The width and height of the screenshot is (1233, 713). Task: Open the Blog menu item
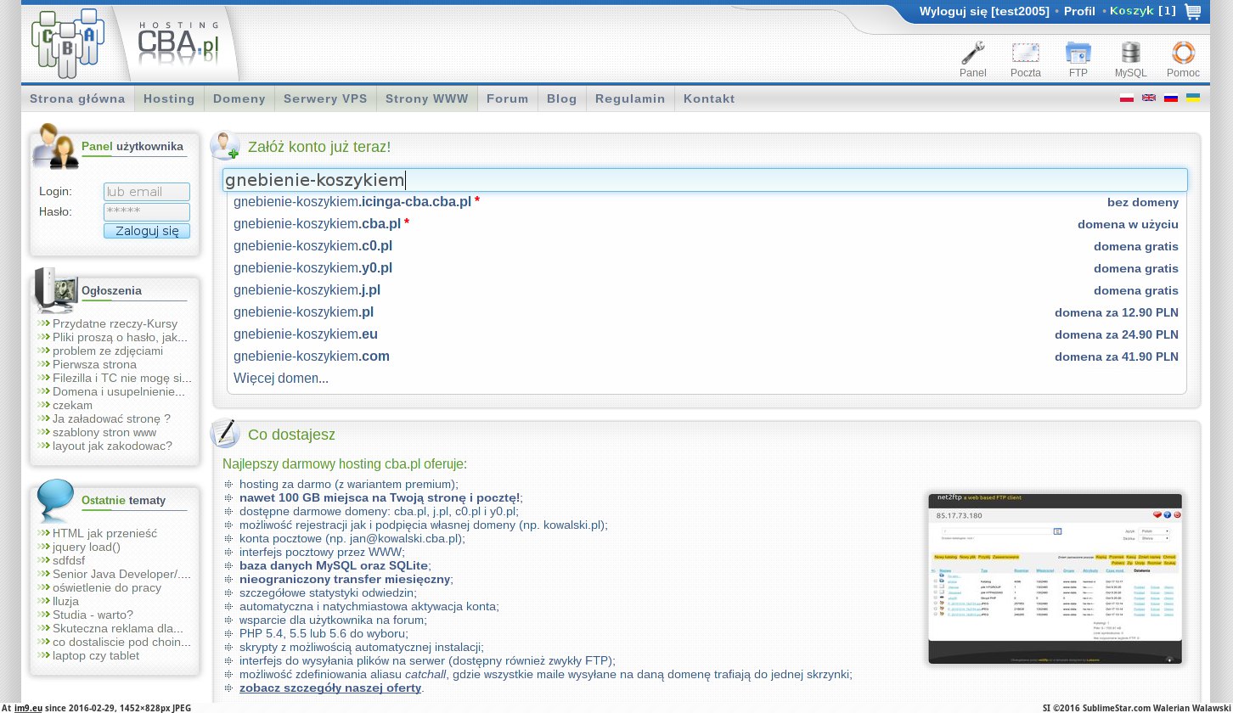point(562,98)
